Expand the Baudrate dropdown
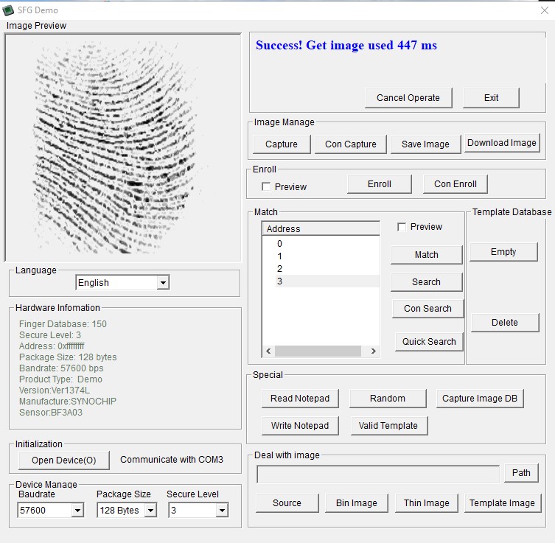 (x=77, y=511)
